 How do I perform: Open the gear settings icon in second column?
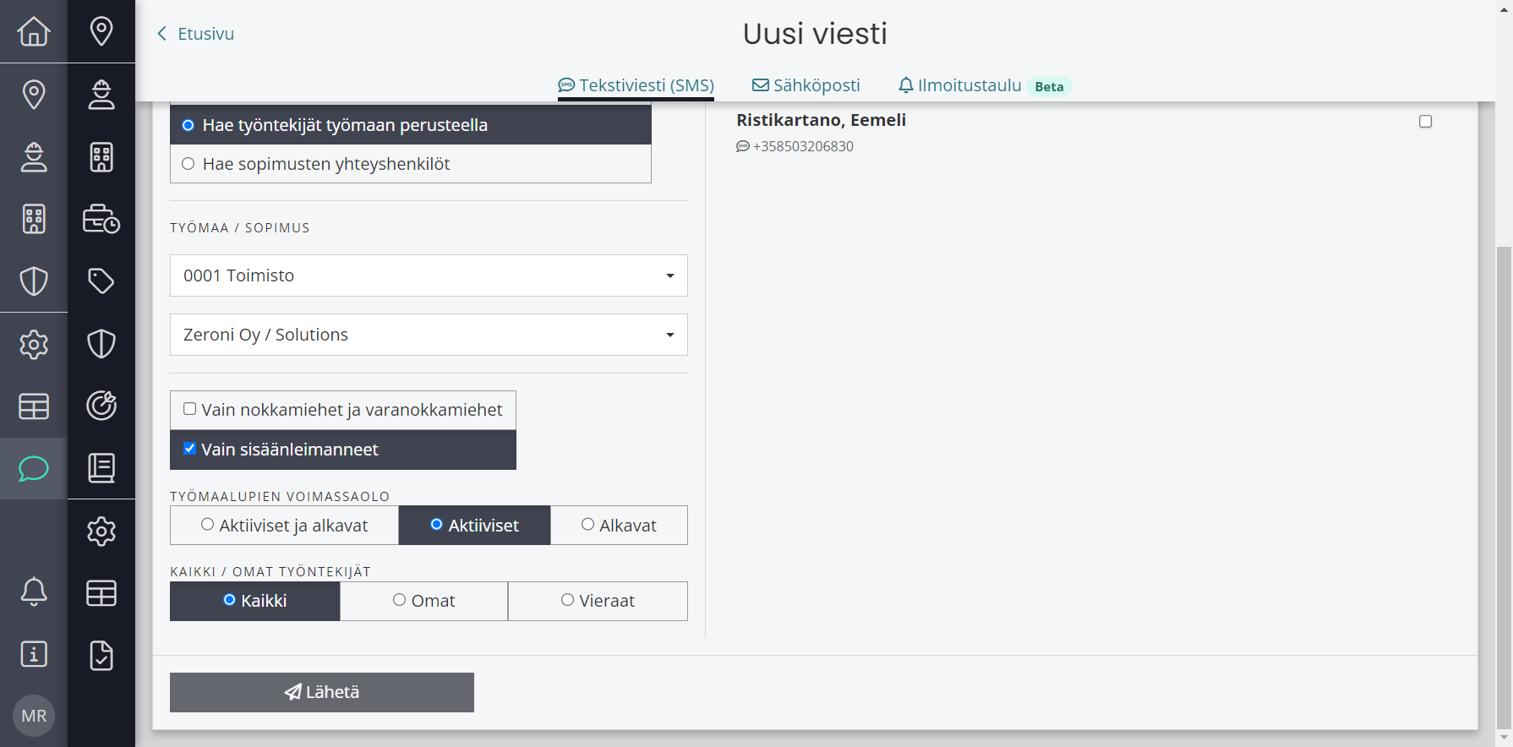click(101, 531)
